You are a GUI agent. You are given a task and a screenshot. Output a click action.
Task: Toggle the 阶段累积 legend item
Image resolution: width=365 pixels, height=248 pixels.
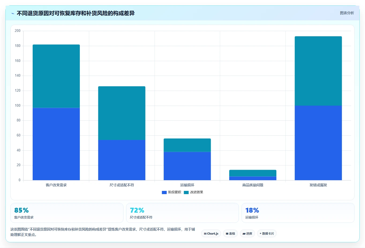172,192
